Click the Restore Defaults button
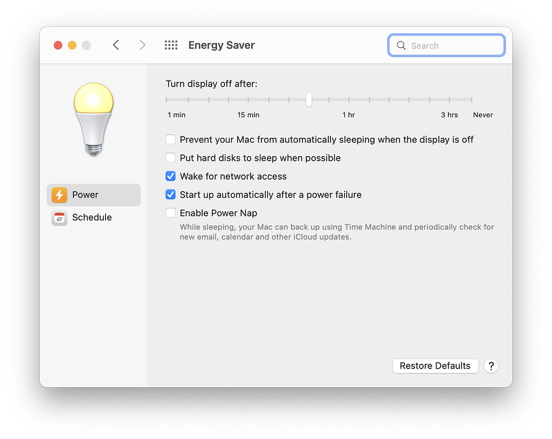The width and height of the screenshot is (552, 439). (435, 366)
